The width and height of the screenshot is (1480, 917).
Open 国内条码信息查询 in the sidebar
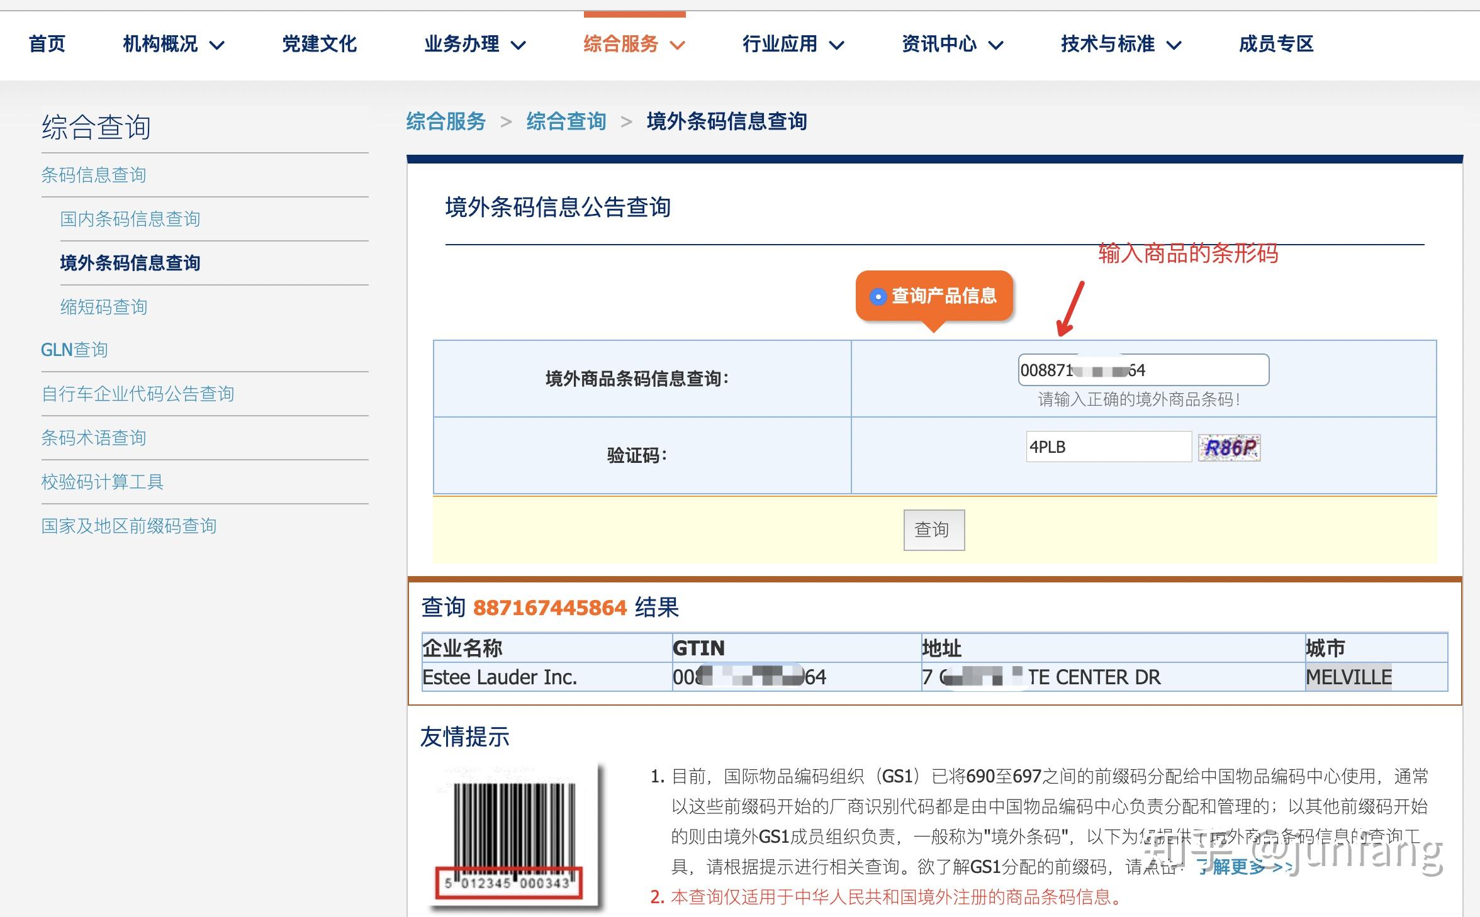tap(130, 219)
